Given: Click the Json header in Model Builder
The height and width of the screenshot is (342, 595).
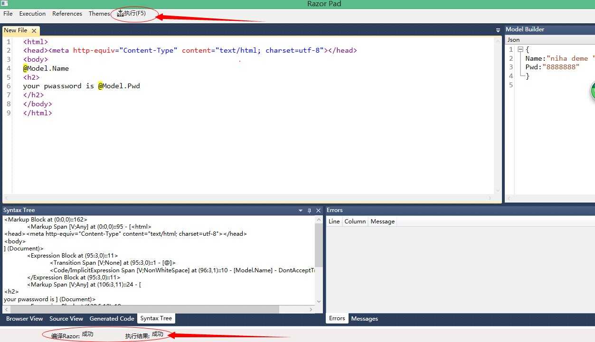Looking at the screenshot, I should tap(513, 40).
